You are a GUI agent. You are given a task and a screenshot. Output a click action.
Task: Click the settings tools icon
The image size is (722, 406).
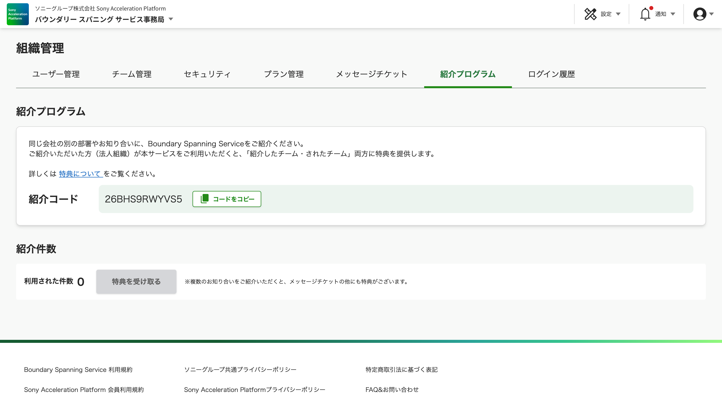[x=590, y=14]
